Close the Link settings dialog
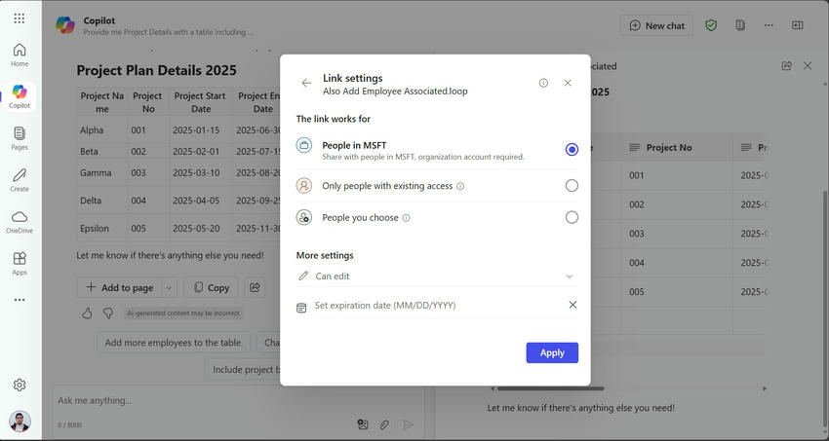 tap(568, 84)
